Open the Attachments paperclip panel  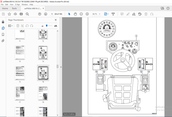[x=3, y=41]
